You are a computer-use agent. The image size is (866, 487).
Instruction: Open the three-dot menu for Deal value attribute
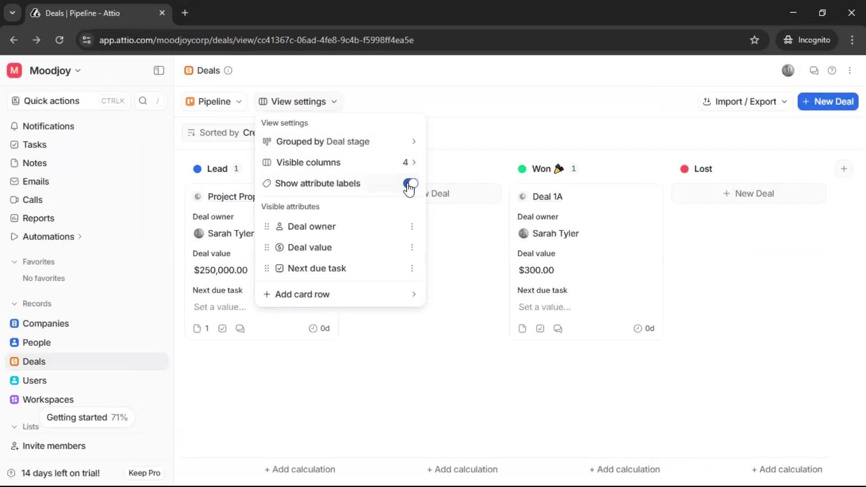[x=412, y=247]
